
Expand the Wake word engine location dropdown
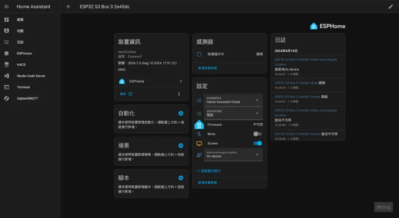click(233, 155)
